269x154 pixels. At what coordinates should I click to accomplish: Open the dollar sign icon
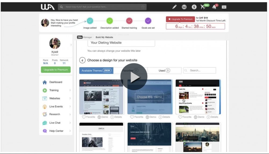pos(194,7)
